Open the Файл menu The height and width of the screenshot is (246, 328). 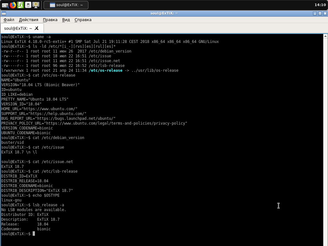9,20
